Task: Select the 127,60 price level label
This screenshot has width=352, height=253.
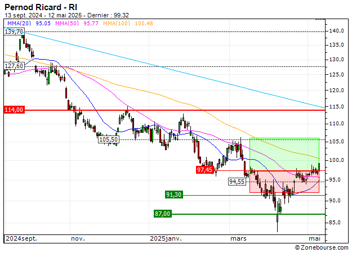Action: tap(14, 66)
